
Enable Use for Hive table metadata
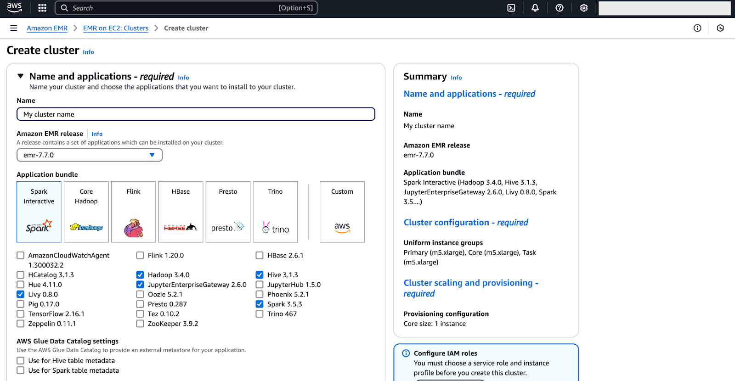(x=21, y=361)
